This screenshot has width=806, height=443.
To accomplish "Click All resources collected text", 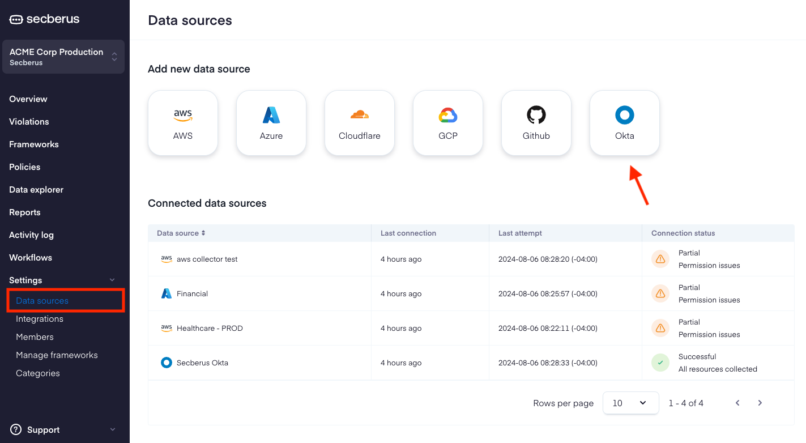I will [718, 369].
